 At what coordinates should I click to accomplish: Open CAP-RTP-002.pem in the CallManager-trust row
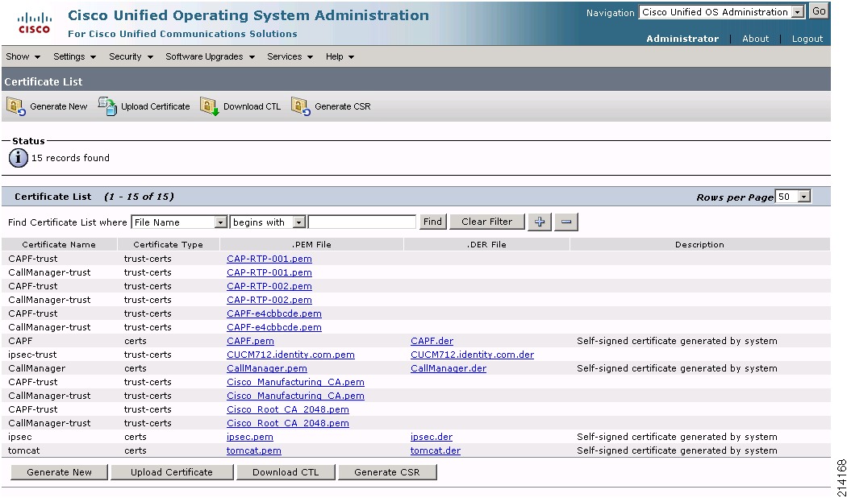click(x=269, y=300)
